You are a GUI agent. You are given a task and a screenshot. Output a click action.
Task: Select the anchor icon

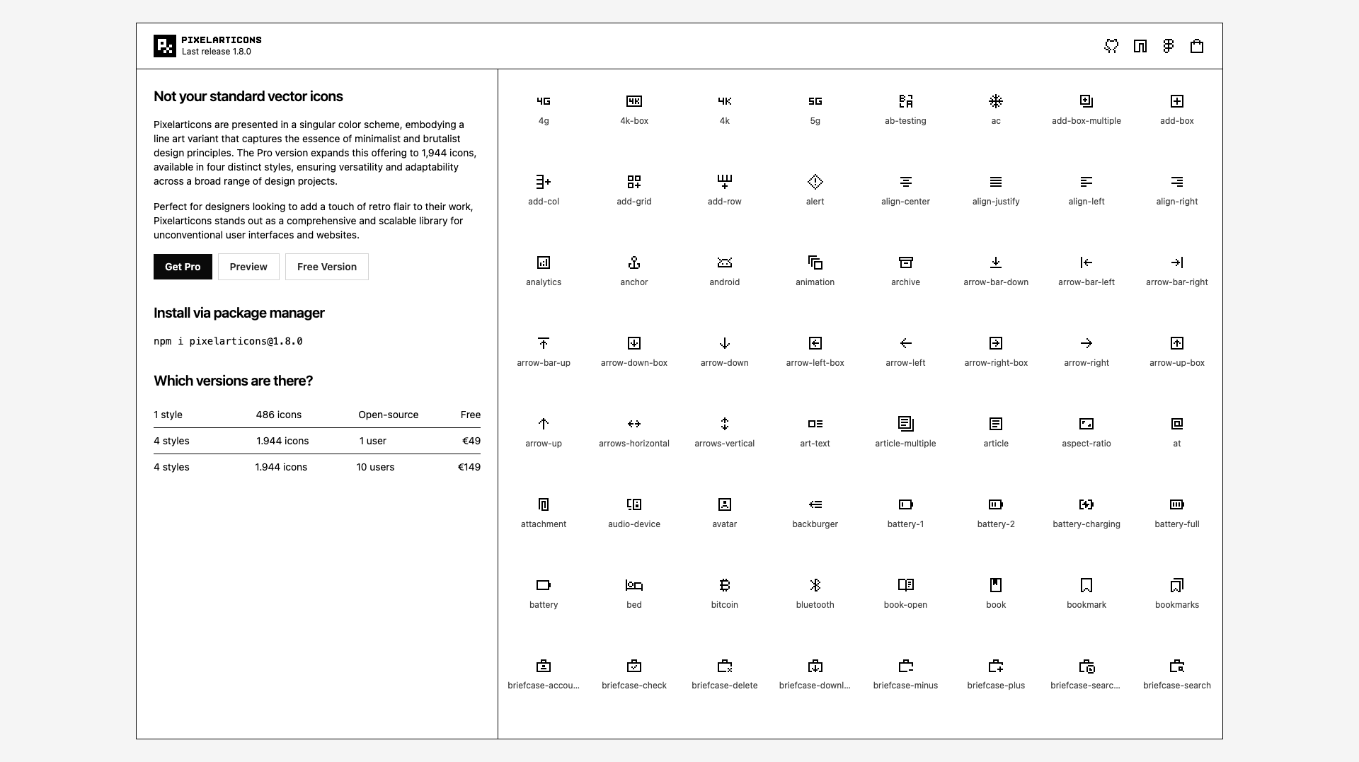pyautogui.click(x=633, y=263)
